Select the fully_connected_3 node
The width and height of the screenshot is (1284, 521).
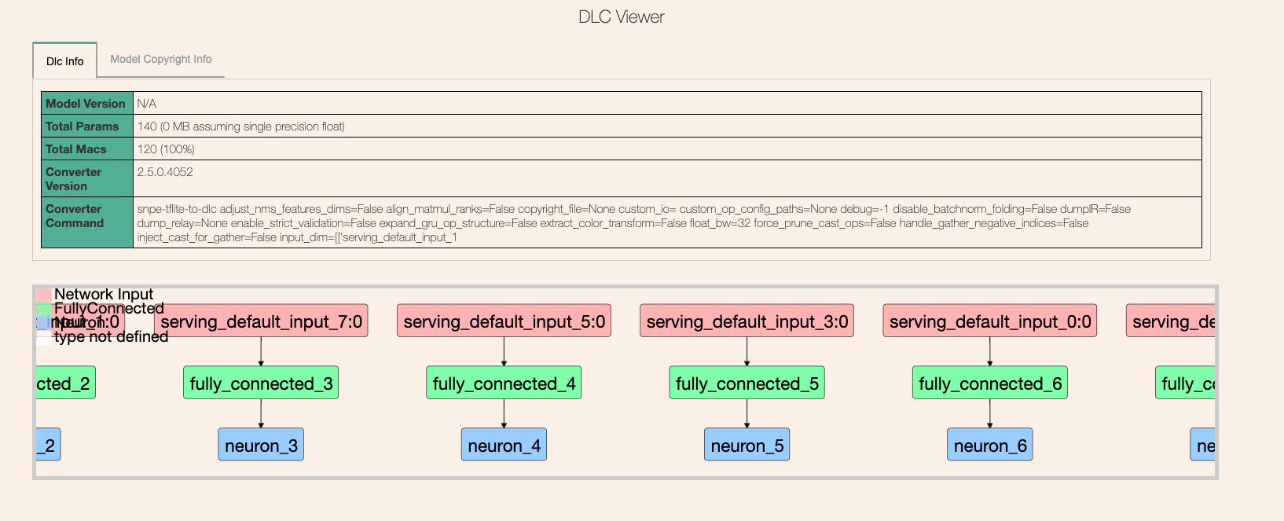point(261,383)
